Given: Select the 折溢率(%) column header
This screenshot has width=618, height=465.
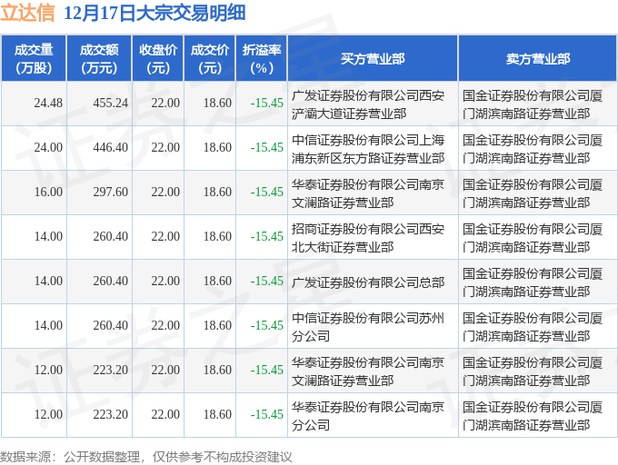Looking at the screenshot, I should [x=262, y=59].
